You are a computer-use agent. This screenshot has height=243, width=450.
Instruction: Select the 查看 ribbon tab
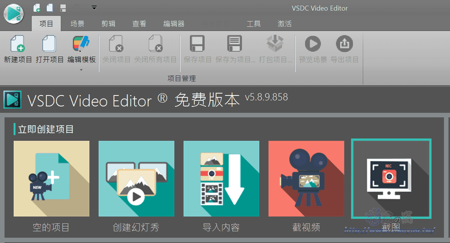pyautogui.click(x=139, y=23)
